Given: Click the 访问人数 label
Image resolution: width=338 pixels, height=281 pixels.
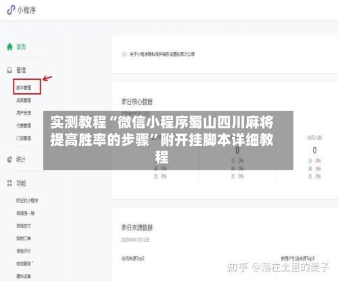Looking at the screenshot, I should (x=314, y=138).
